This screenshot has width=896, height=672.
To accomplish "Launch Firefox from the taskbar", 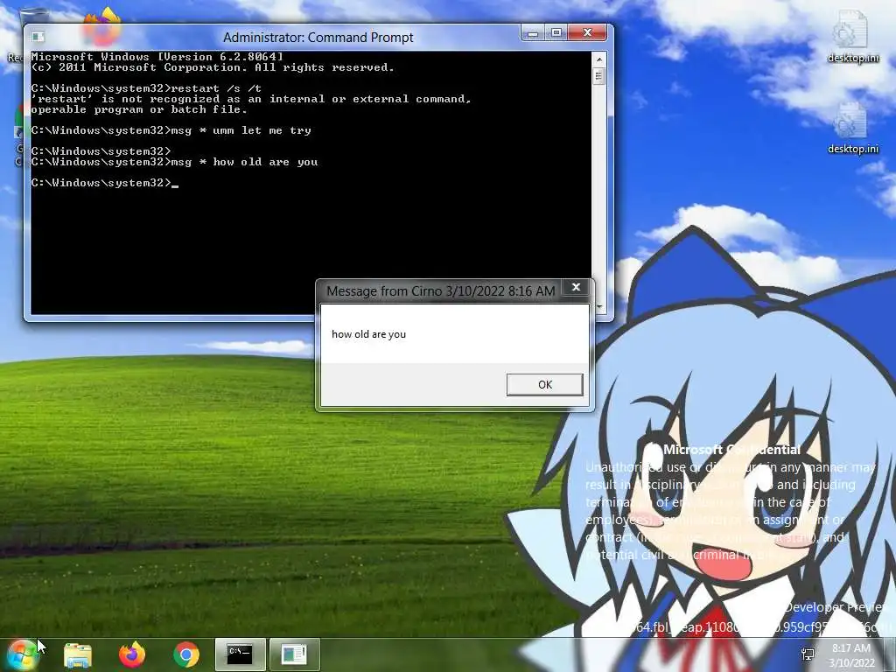I will 132,654.
